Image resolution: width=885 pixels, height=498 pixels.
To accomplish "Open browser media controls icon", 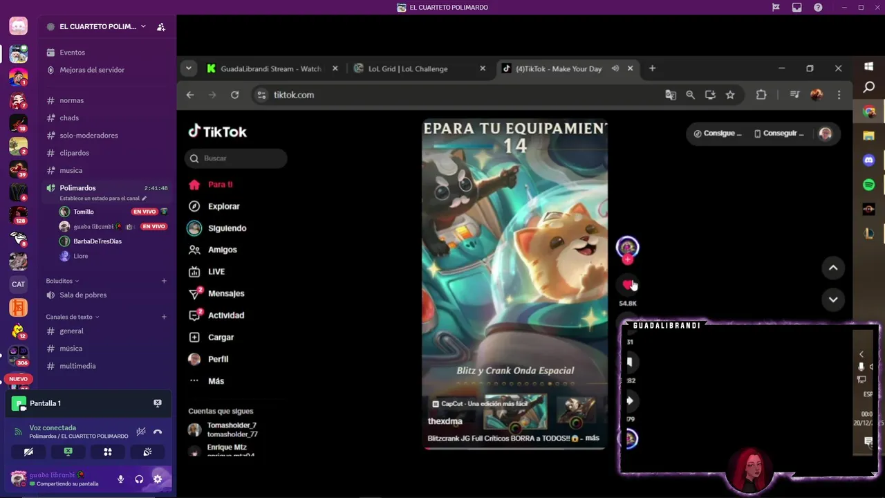I will point(795,95).
